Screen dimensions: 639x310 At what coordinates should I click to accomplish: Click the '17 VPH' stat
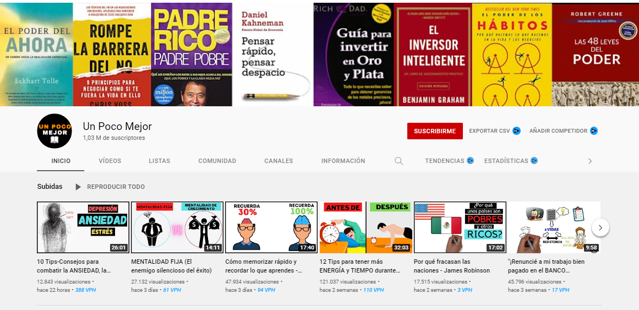coord(560,290)
